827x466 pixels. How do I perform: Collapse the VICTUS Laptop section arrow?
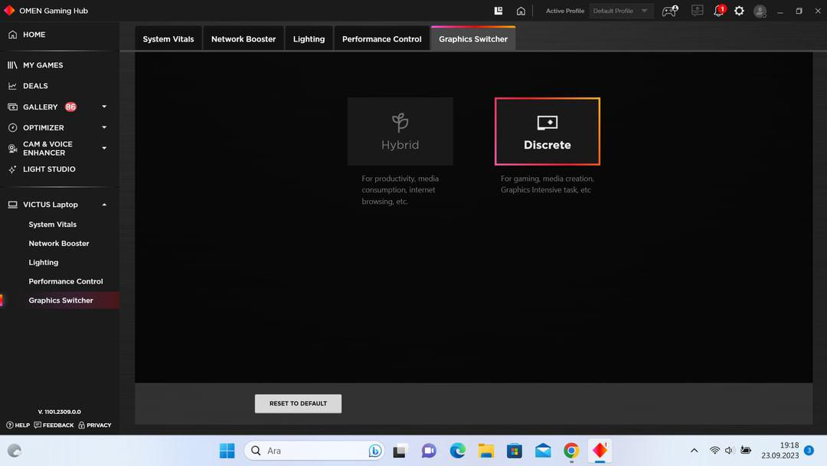pyautogui.click(x=104, y=204)
